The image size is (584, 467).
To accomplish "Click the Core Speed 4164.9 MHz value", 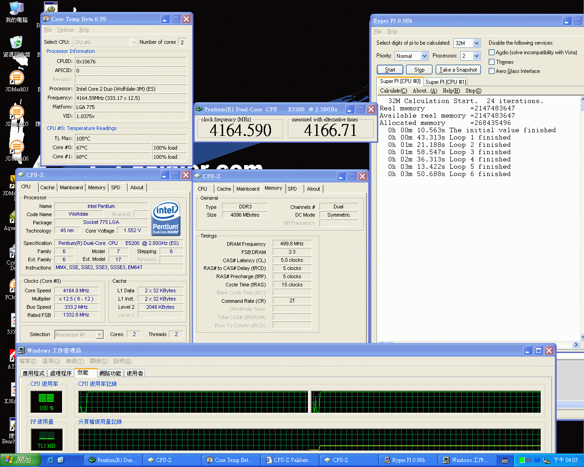I will tap(76, 291).
